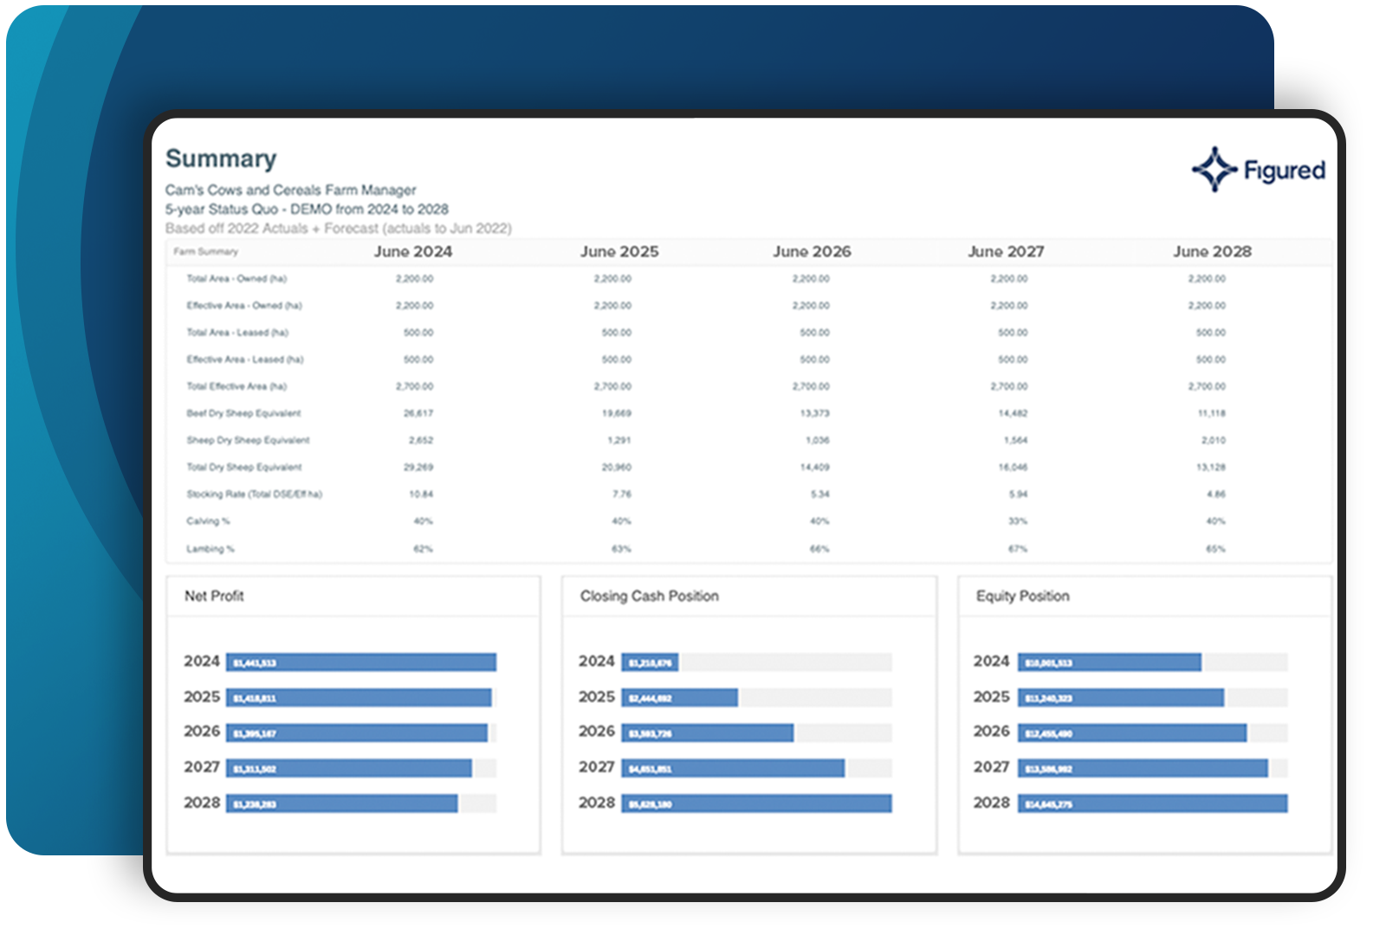Select the Summary page heading
1386x935 pixels.
(221, 158)
